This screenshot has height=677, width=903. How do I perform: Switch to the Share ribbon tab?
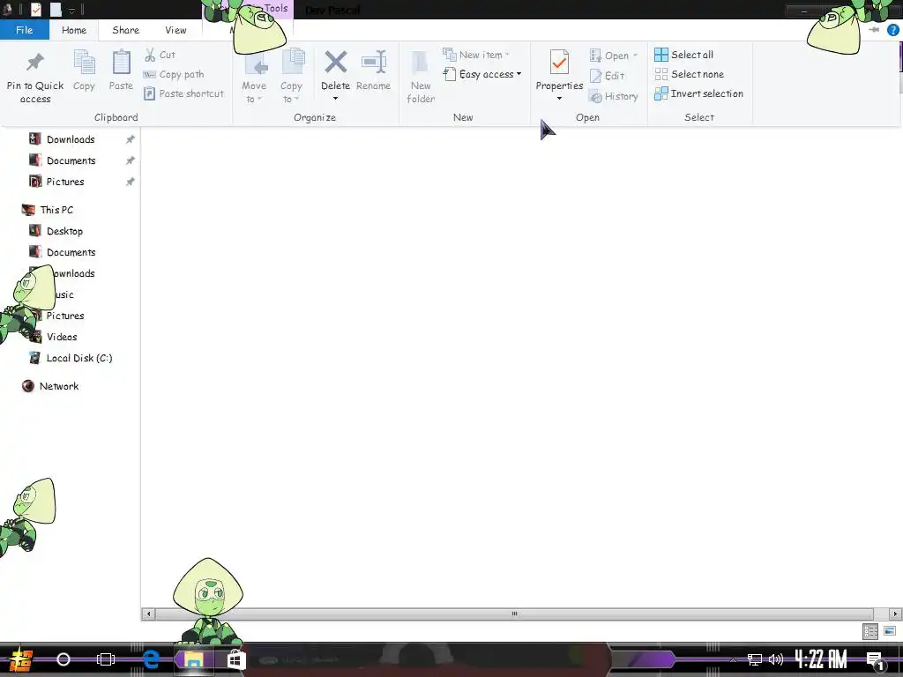point(125,30)
